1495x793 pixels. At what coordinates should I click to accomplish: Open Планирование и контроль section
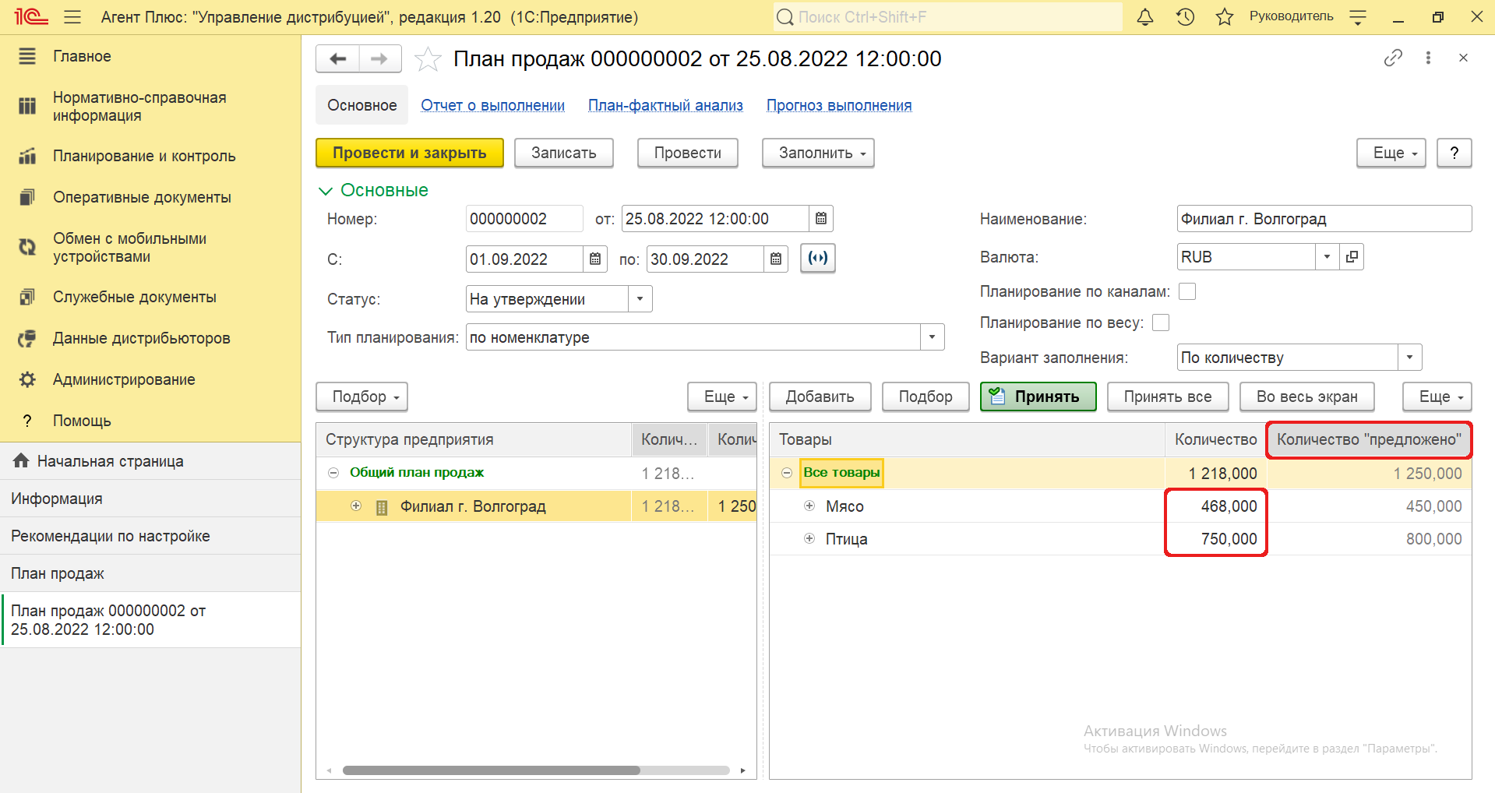click(x=144, y=156)
